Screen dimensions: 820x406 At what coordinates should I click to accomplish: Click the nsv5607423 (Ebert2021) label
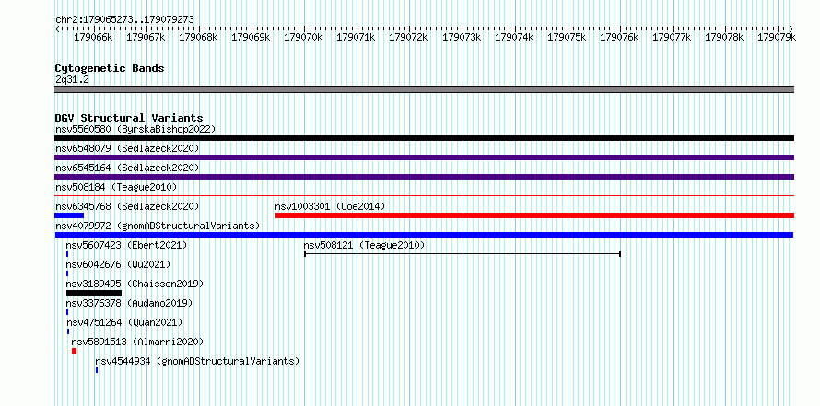click(x=126, y=245)
